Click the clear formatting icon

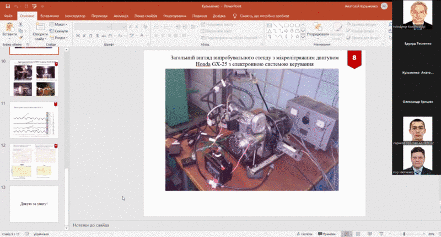146,26
